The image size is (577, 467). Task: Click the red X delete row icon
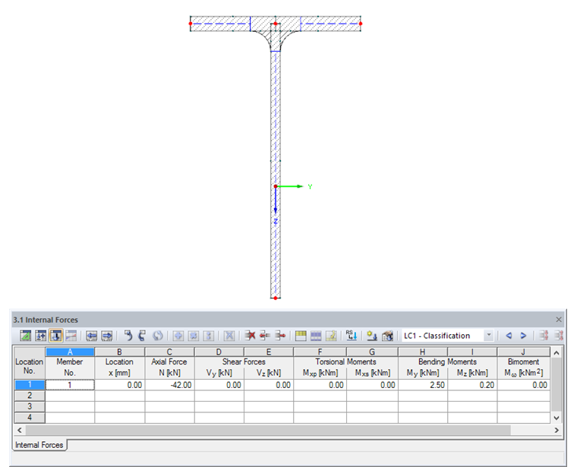[250, 336]
